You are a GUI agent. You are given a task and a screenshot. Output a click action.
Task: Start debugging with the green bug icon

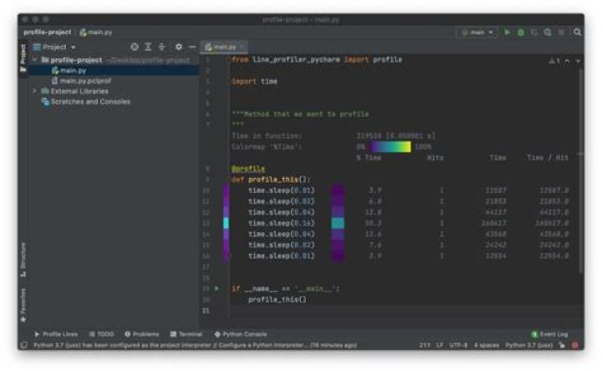(x=521, y=33)
